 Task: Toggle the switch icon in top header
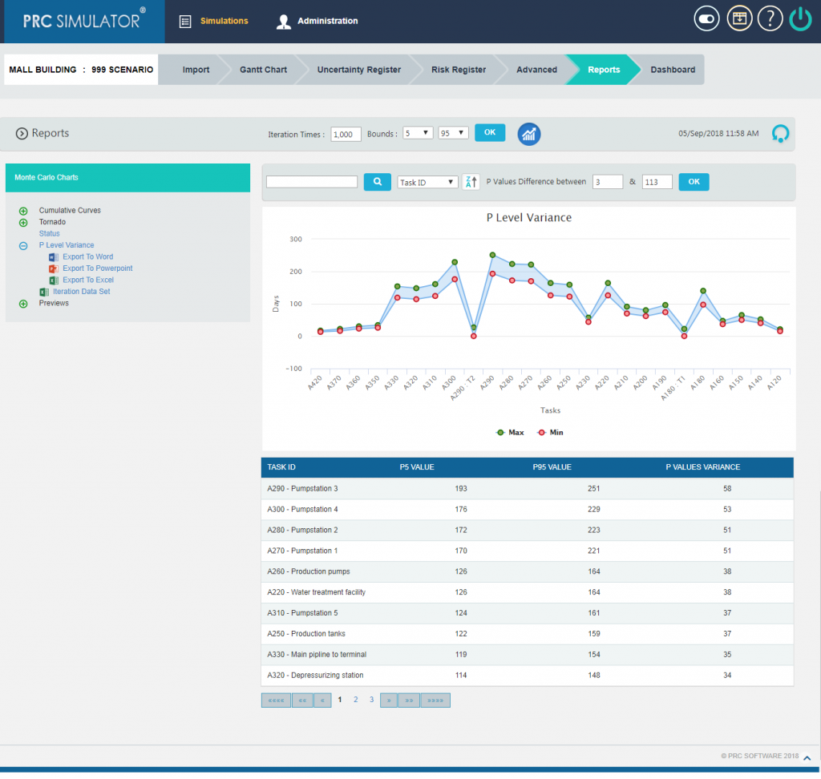click(706, 19)
